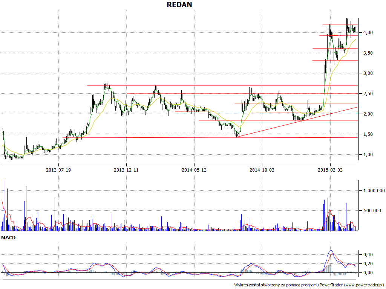386x289 pixels.
Task: Select the 1,00 price axis label
Action: tap(368, 155)
